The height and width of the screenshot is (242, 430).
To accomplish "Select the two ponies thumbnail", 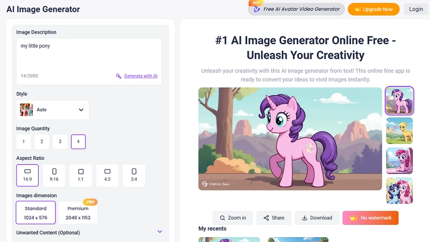I will coord(399,190).
